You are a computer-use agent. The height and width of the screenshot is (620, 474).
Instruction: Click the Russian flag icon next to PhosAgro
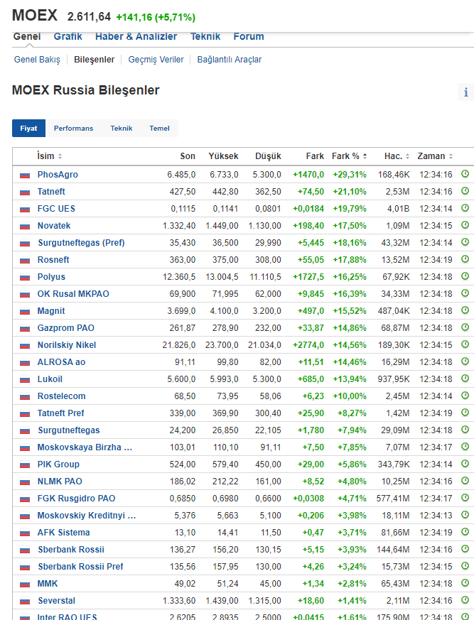[x=25, y=175]
